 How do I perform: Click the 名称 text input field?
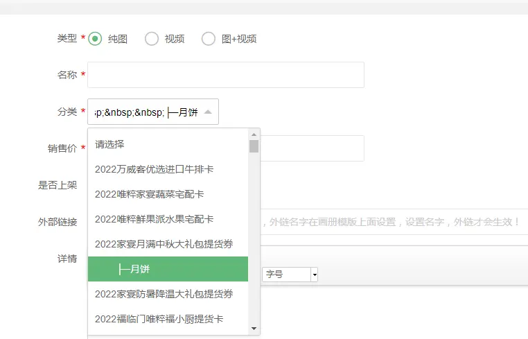(x=225, y=75)
